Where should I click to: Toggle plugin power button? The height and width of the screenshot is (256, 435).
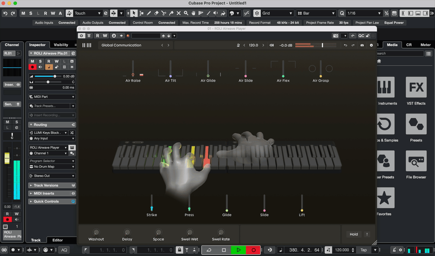[x=81, y=36]
